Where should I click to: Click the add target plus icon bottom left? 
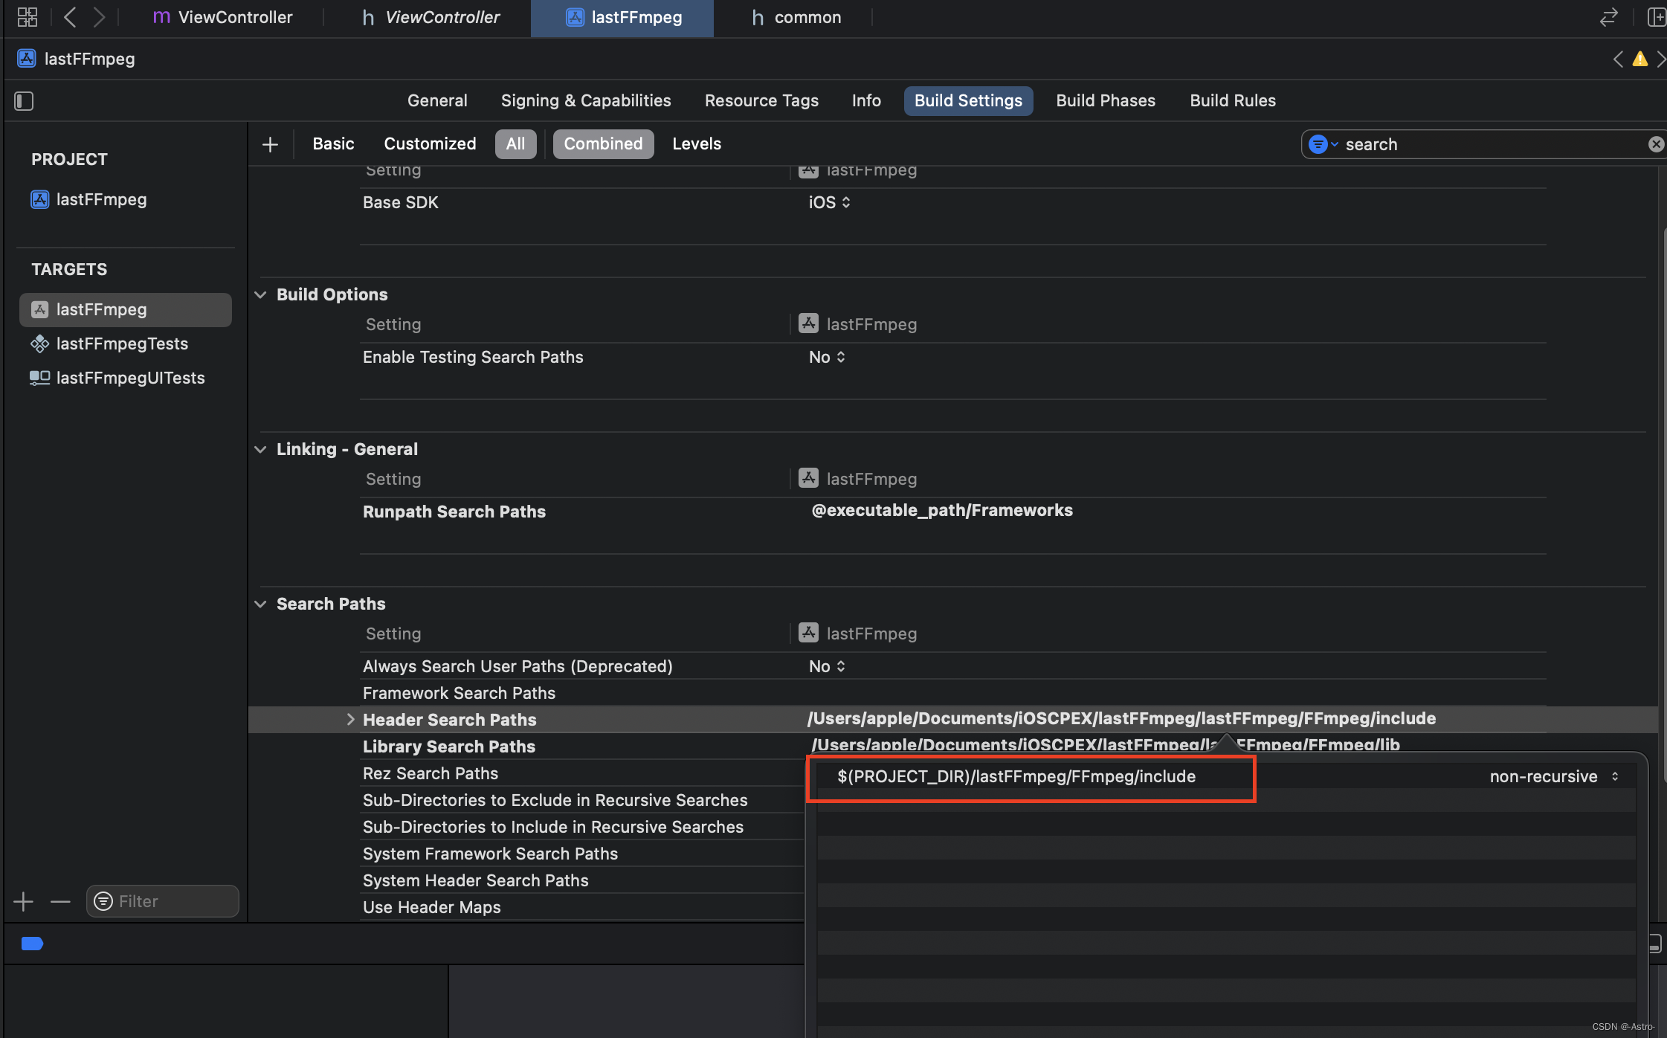[24, 900]
